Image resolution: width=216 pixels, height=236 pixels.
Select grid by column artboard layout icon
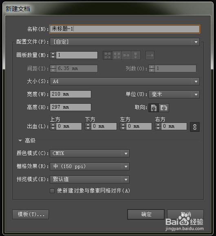(117, 55)
